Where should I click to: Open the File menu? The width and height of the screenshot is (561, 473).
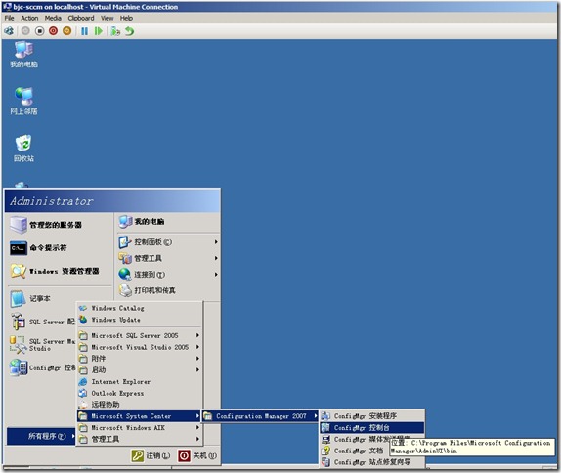(10, 18)
